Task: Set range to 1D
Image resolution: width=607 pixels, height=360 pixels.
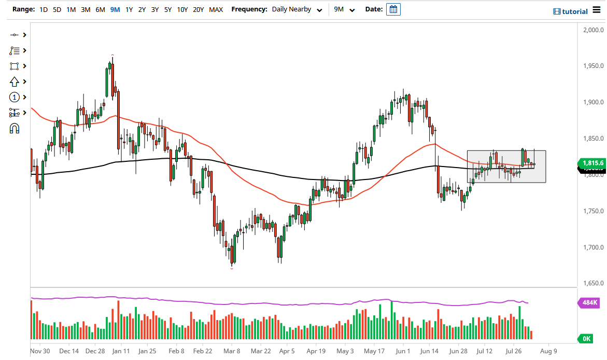Action: (44, 9)
